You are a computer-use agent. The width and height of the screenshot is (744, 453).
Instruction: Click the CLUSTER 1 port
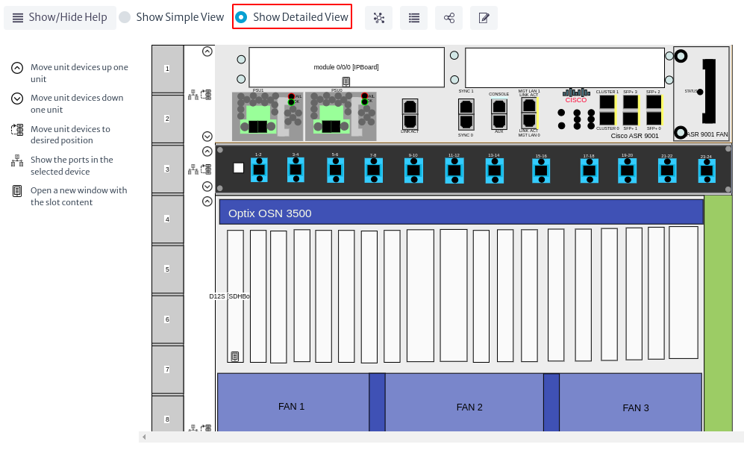[607, 102]
